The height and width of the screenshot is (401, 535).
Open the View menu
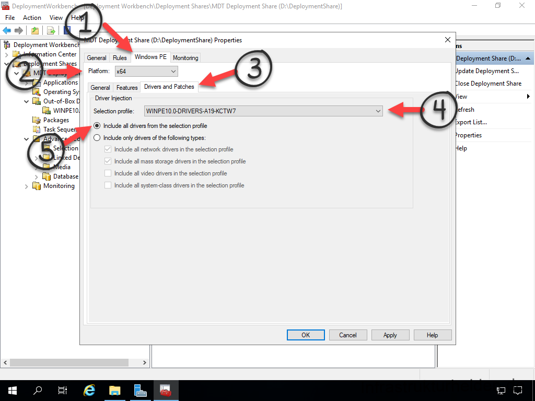(56, 18)
